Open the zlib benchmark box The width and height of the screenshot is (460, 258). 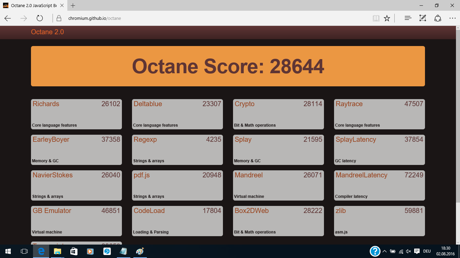[380, 221]
